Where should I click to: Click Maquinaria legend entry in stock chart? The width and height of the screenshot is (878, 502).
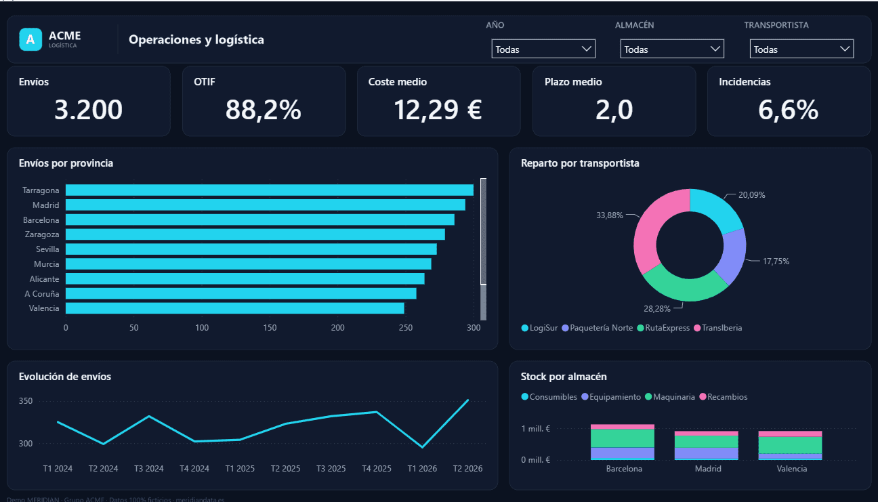point(670,397)
